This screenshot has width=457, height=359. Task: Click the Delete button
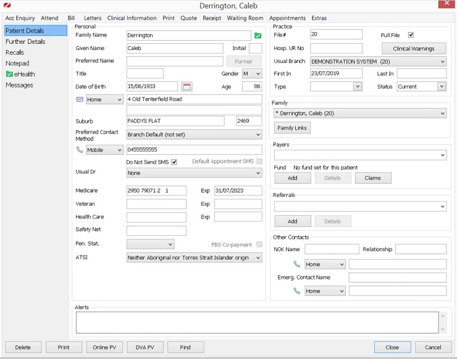[23, 347]
